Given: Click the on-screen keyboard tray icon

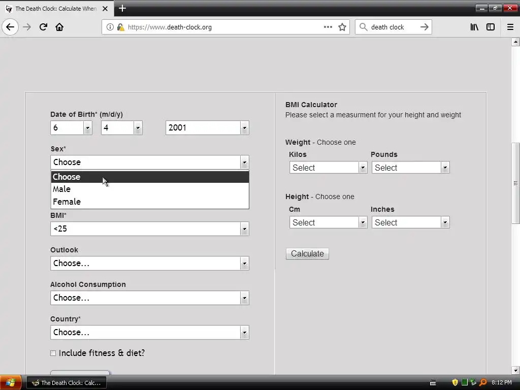Looking at the screenshot, I should [x=433, y=383].
